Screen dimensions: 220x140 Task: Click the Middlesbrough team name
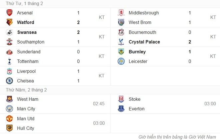tap(144, 13)
